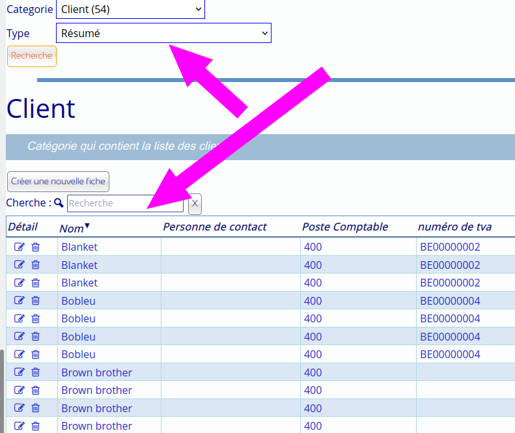Screen dimensions: 515x433
Task: Open the Categorie dropdown showing Client (54)
Action: pyautogui.click(x=130, y=9)
